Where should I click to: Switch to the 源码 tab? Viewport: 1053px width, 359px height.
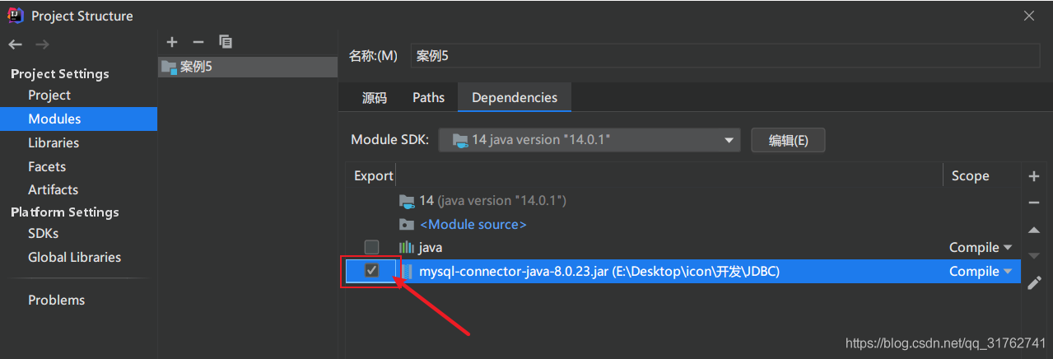coord(374,97)
